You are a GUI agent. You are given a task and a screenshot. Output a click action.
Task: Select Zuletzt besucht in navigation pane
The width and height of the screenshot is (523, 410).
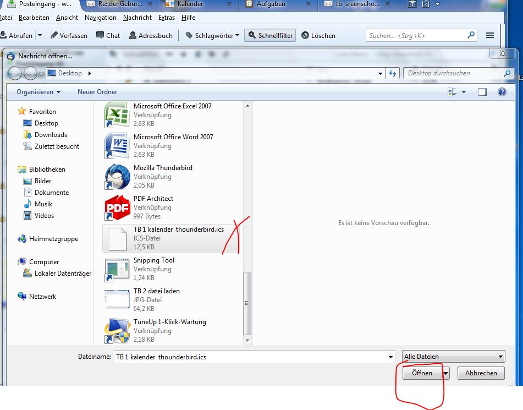pyautogui.click(x=51, y=146)
